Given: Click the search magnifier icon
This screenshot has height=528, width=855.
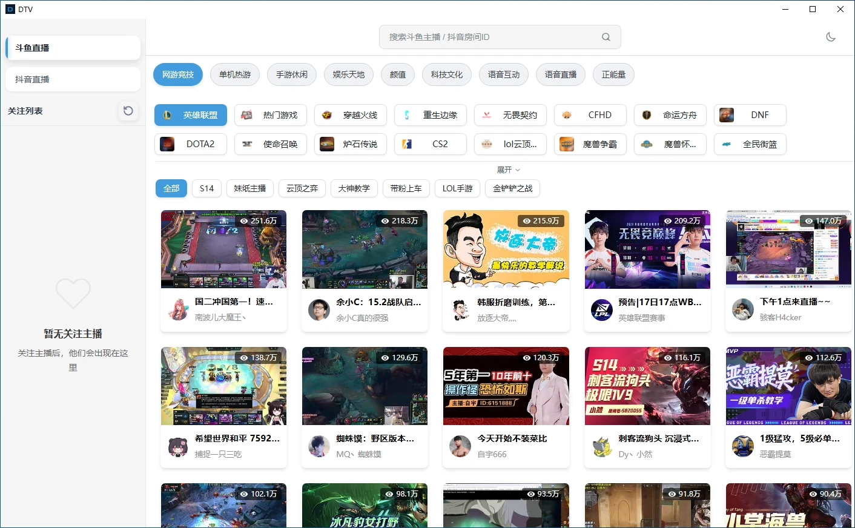Looking at the screenshot, I should click(x=606, y=37).
